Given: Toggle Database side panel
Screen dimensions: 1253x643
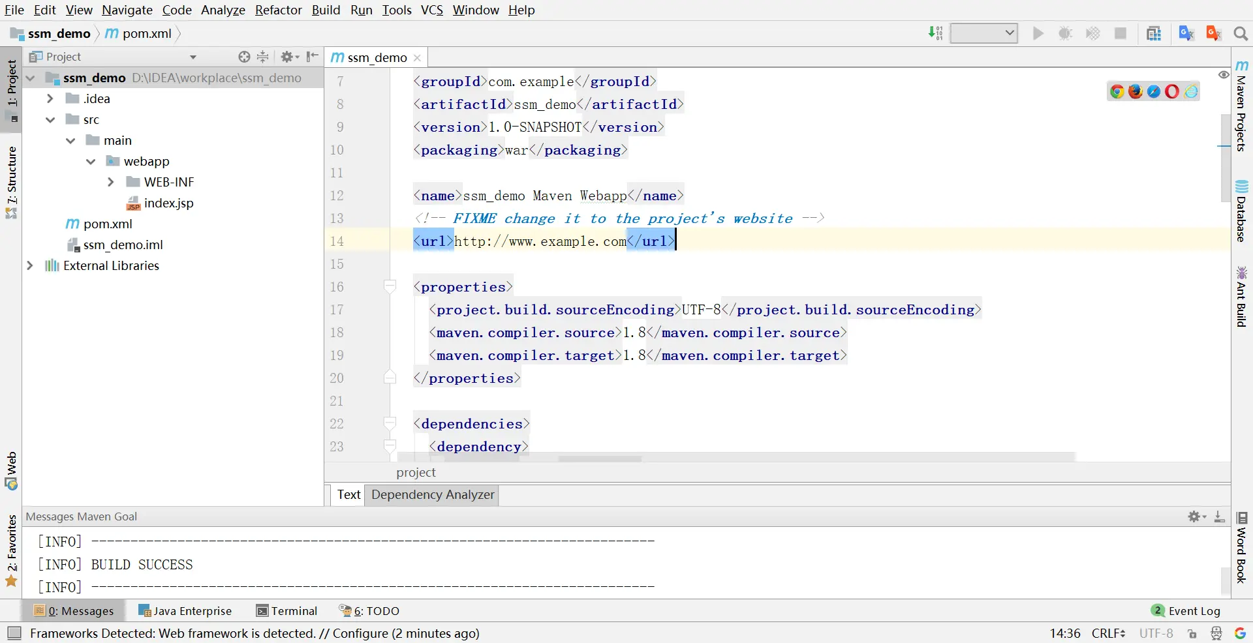Looking at the screenshot, I should tap(1241, 210).
